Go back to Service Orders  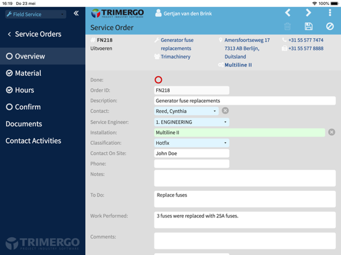(35, 34)
